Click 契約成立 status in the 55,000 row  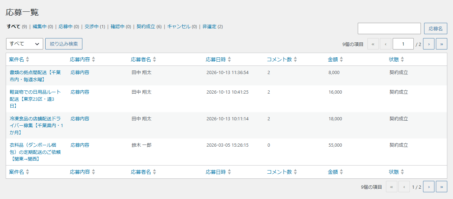(399, 145)
